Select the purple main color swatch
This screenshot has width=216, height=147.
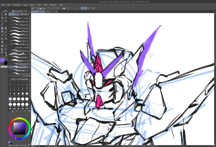[3, 60]
